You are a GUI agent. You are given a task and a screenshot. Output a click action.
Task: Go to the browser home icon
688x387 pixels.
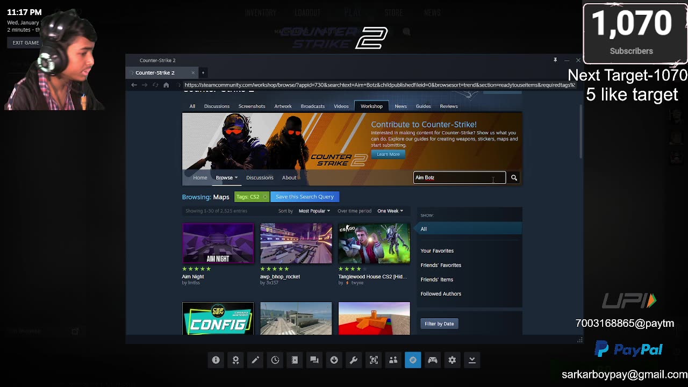coord(166,85)
